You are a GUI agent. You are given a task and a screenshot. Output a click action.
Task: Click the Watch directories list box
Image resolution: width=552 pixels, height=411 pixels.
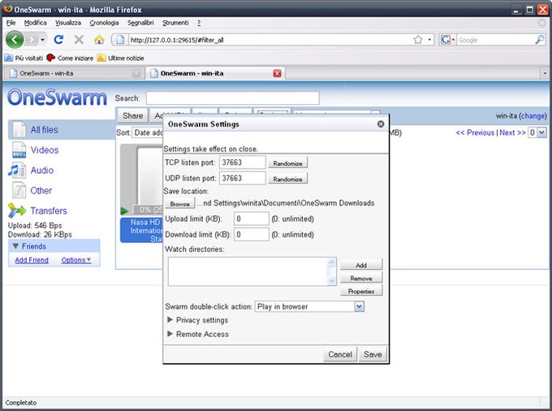pyautogui.click(x=252, y=271)
